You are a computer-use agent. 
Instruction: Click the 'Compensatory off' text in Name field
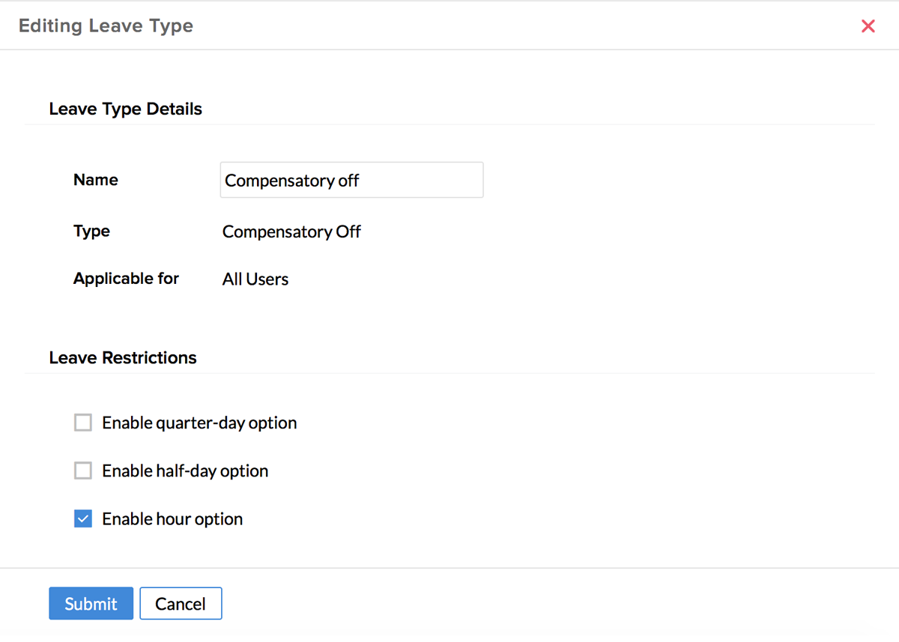click(292, 181)
